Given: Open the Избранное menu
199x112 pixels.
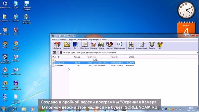Looking at the screenshot, I should click(x=83, y=40).
